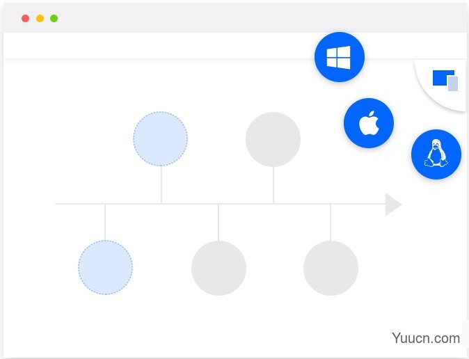Image resolution: width=469 pixels, height=359 pixels.
Task: Click the horizontal timeline axis line
Action: click(220, 204)
